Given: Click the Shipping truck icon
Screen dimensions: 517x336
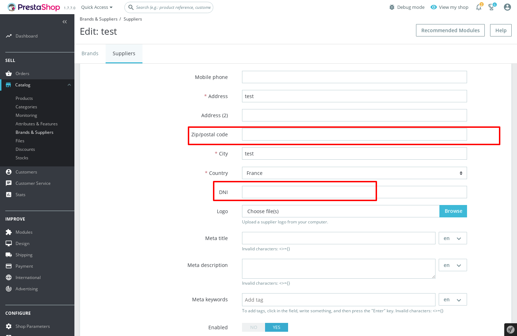Looking at the screenshot, I should coord(9,255).
